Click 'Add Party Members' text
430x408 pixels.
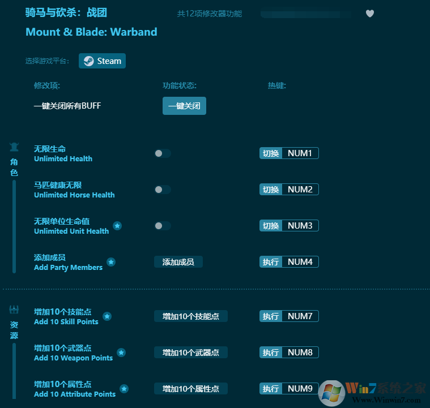tap(69, 268)
